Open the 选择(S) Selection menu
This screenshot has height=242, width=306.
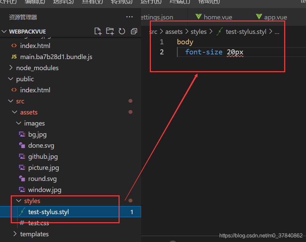pyautogui.click(x=63, y=2)
